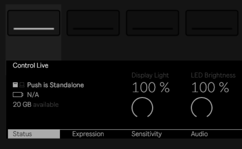Switch to the Audio tab
This screenshot has height=149, width=242.
[199, 134]
